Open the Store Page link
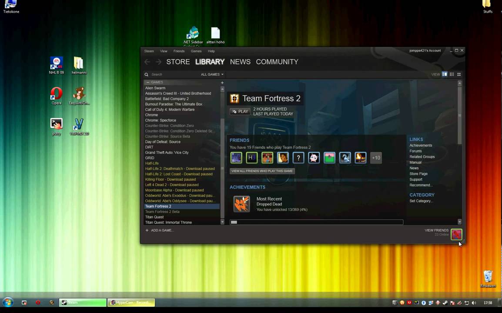This screenshot has width=502, height=313. tap(418, 174)
